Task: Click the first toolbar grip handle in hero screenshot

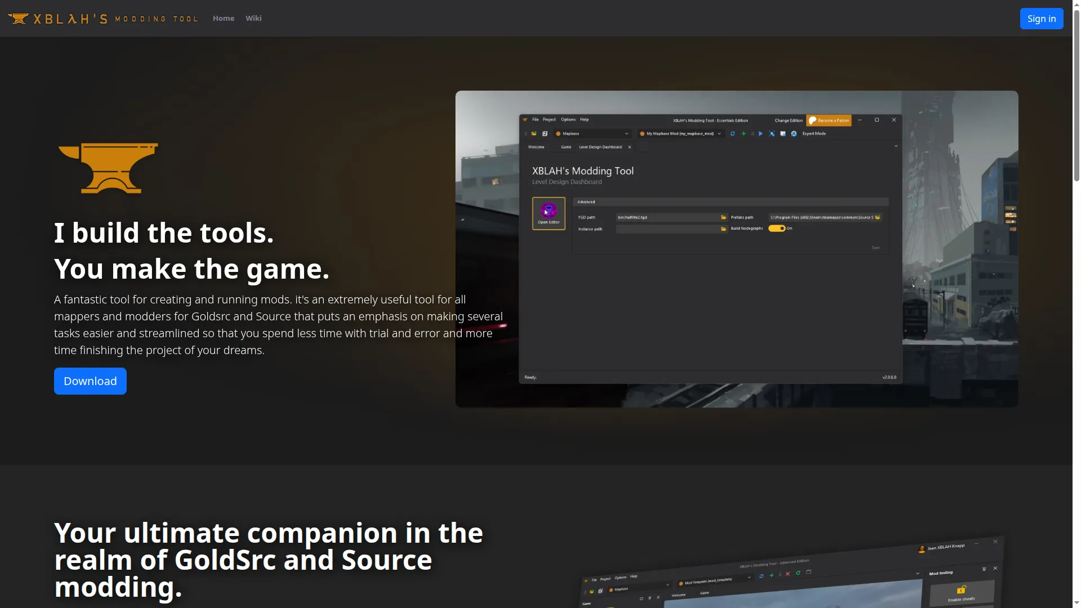Action: click(x=526, y=133)
